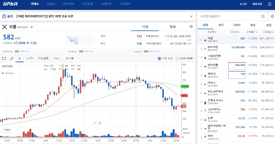275x144 pixels.
Task: Favorite star for 비트코인 BTC/KRW row
Action: 201,49
